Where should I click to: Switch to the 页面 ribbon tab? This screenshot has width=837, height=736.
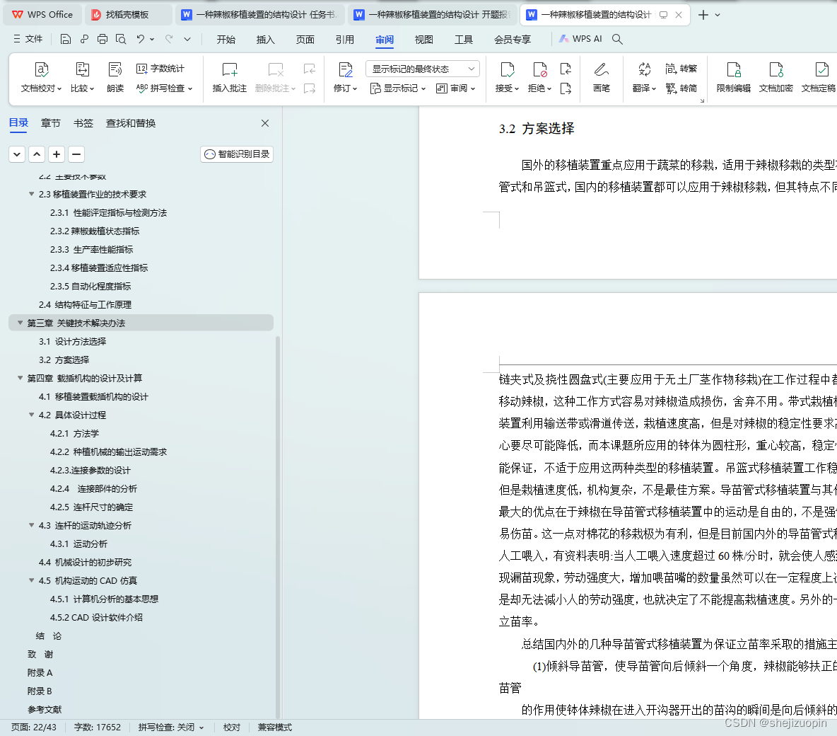(305, 40)
